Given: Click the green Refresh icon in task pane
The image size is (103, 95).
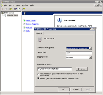Looking at the screenshot, I should tap(24, 27).
